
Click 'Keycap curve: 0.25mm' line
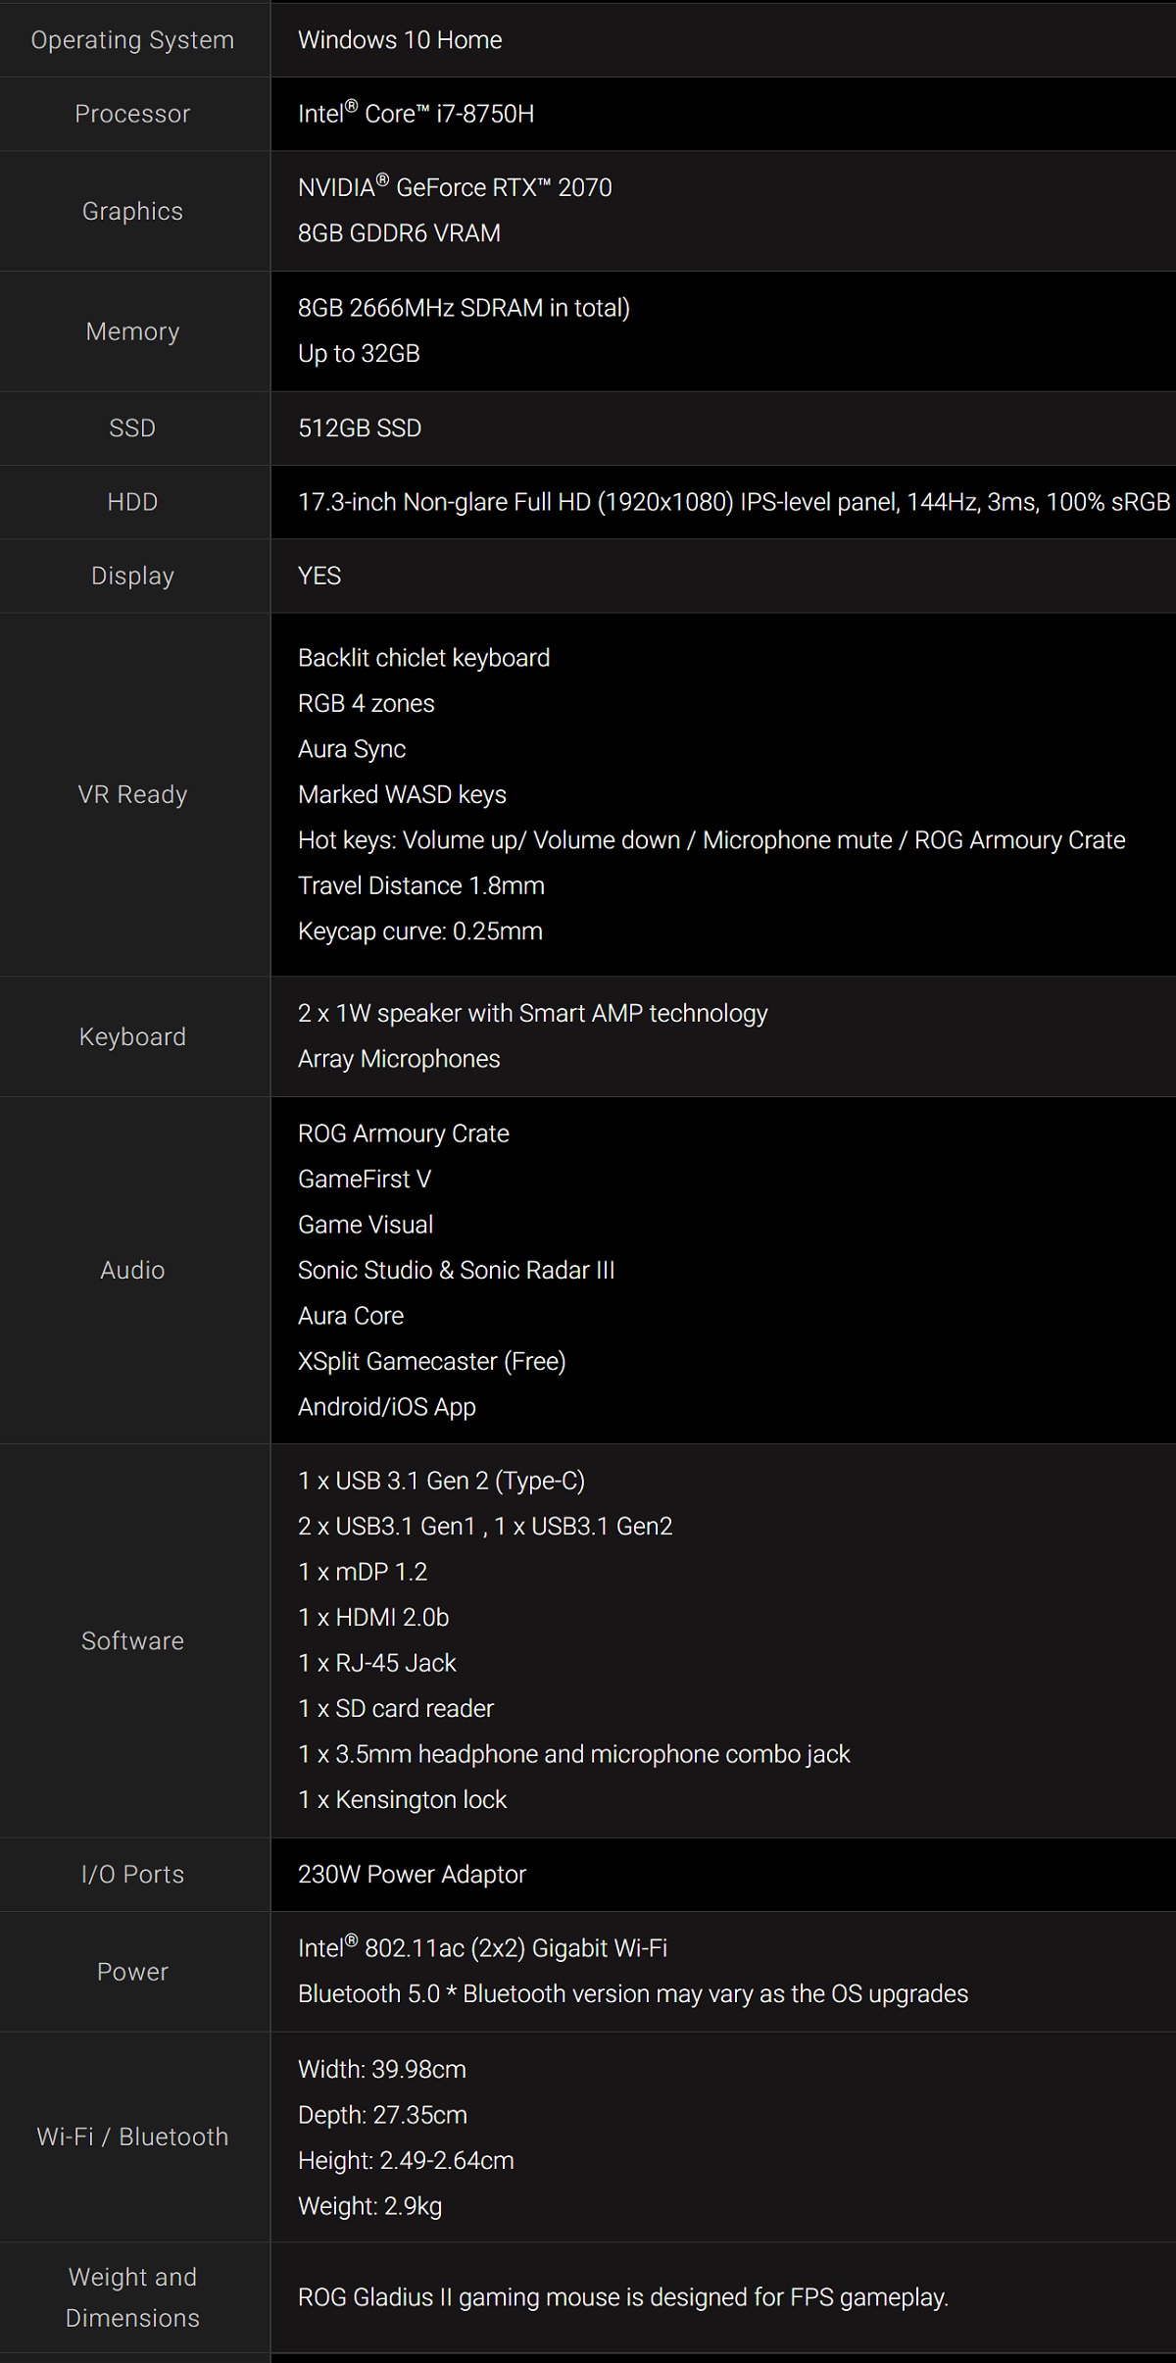tap(420, 931)
